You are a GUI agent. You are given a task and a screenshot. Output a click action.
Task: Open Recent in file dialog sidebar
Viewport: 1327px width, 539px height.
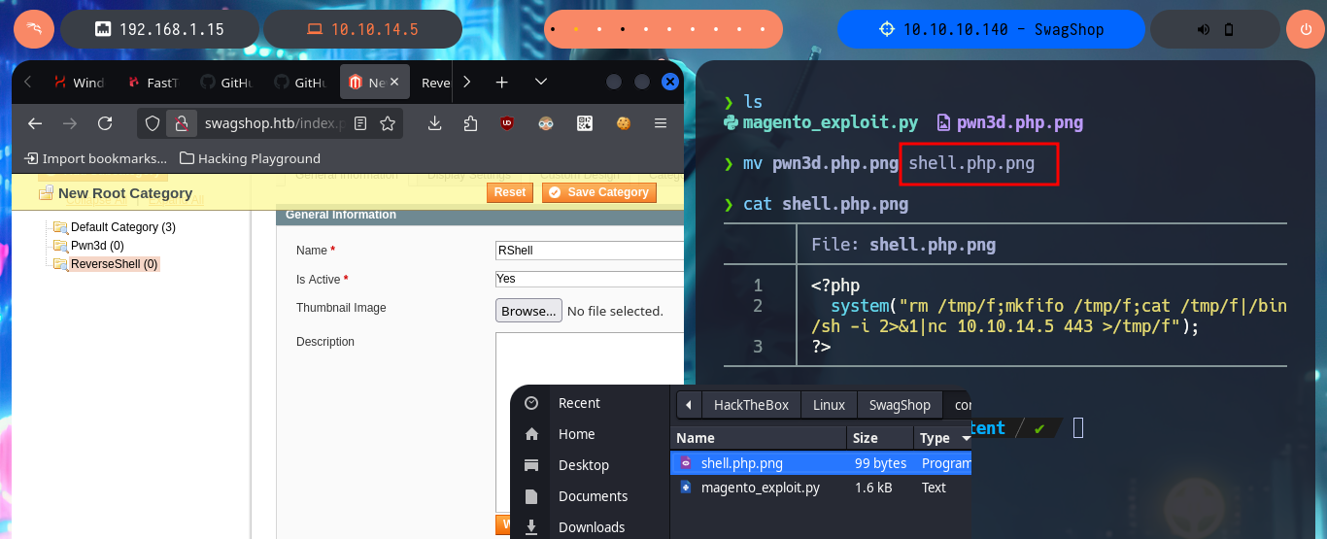click(x=579, y=403)
